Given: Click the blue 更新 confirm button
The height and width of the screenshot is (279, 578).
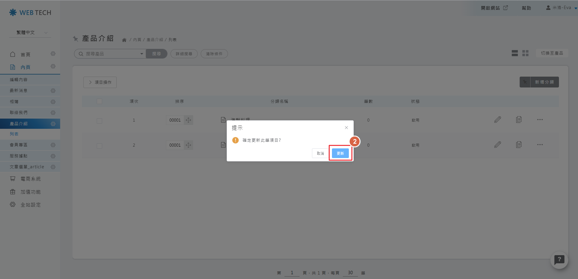Looking at the screenshot, I should [x=340, y=153].
